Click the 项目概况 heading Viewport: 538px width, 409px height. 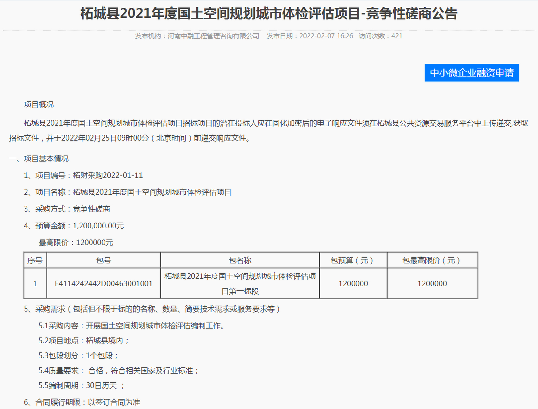click(39, 104)
